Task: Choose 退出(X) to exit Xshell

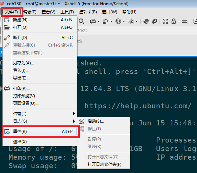Action: 40,142
